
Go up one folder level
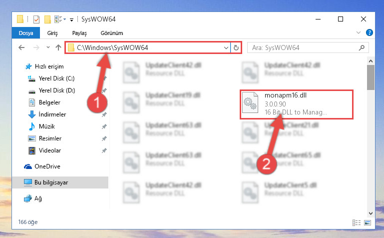[58, 47]
